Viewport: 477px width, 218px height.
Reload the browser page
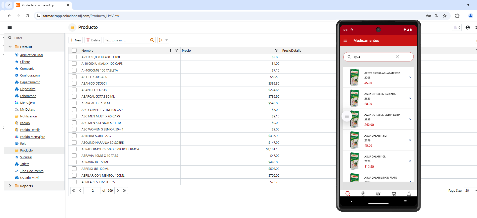coord(27,16)
